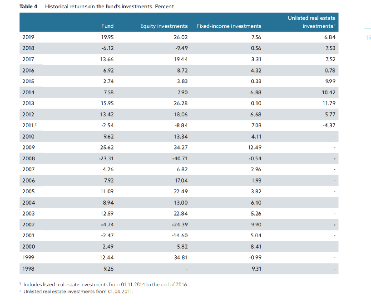Select the 1998 fund value 9.26
This screenshot has width=371, height=306.
tap(108, 269)
